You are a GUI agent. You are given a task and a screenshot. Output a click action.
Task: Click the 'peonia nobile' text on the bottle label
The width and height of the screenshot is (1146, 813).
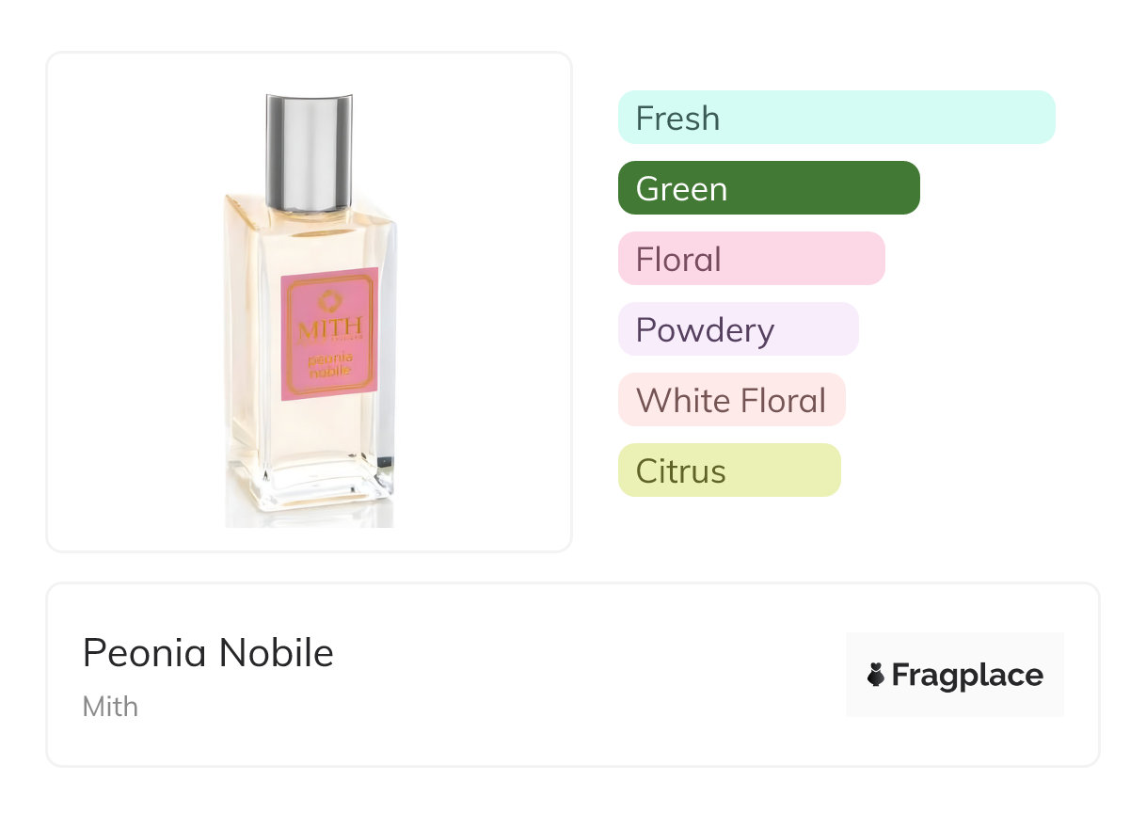point(329,364)
